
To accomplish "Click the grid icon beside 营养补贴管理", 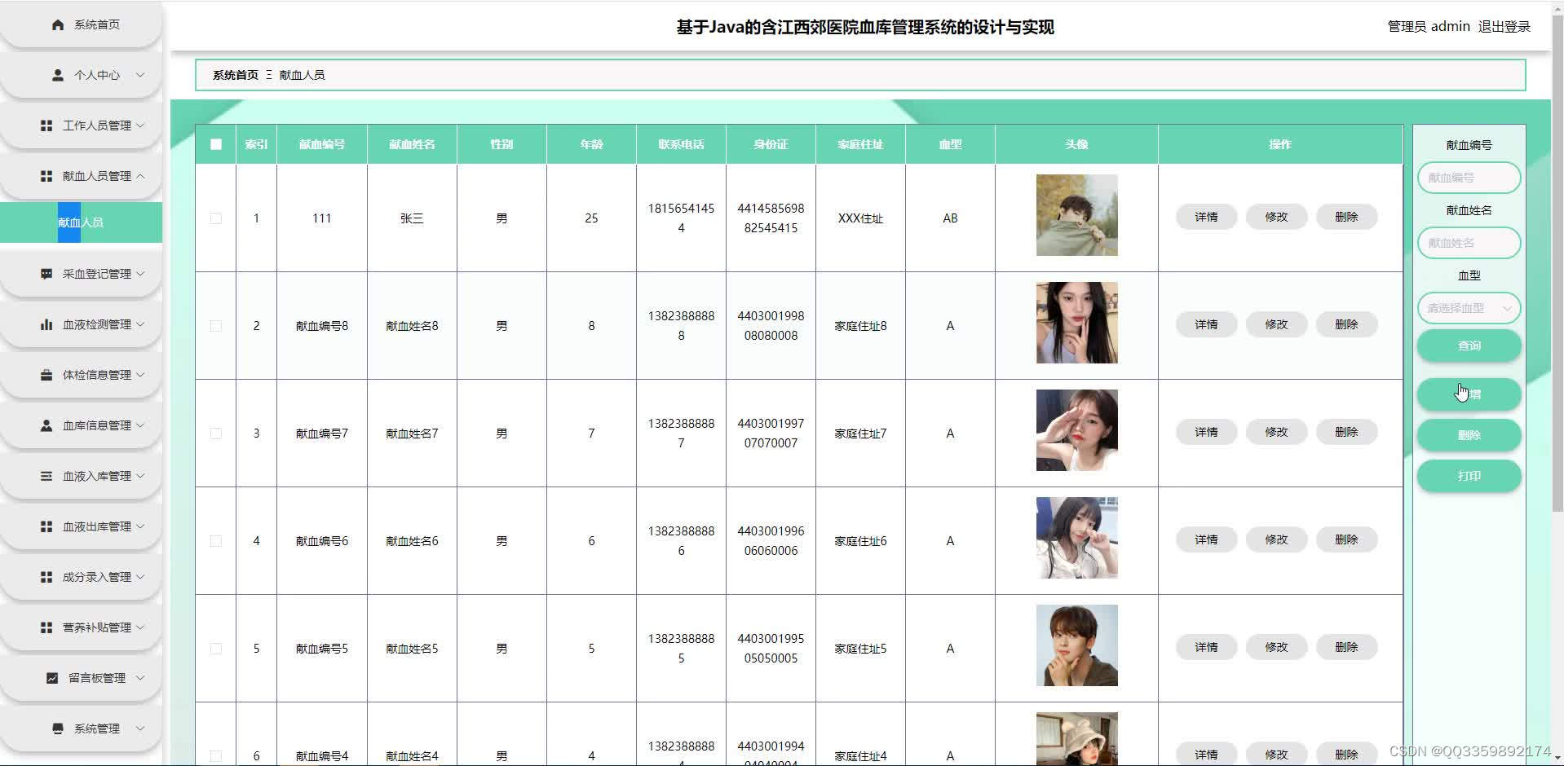I will point(46,627).
